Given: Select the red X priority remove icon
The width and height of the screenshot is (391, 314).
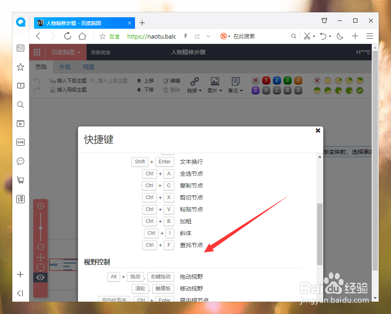Looking at the screenshot, I should (256, 80).
